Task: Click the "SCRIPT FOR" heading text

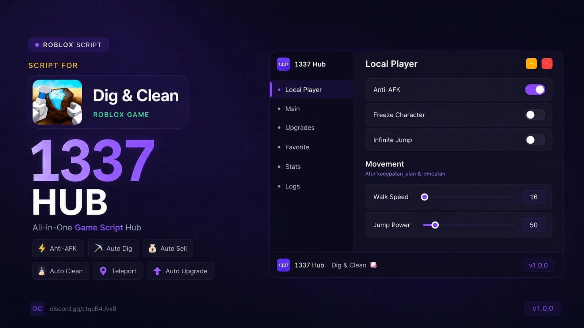Action: (53, 66)
